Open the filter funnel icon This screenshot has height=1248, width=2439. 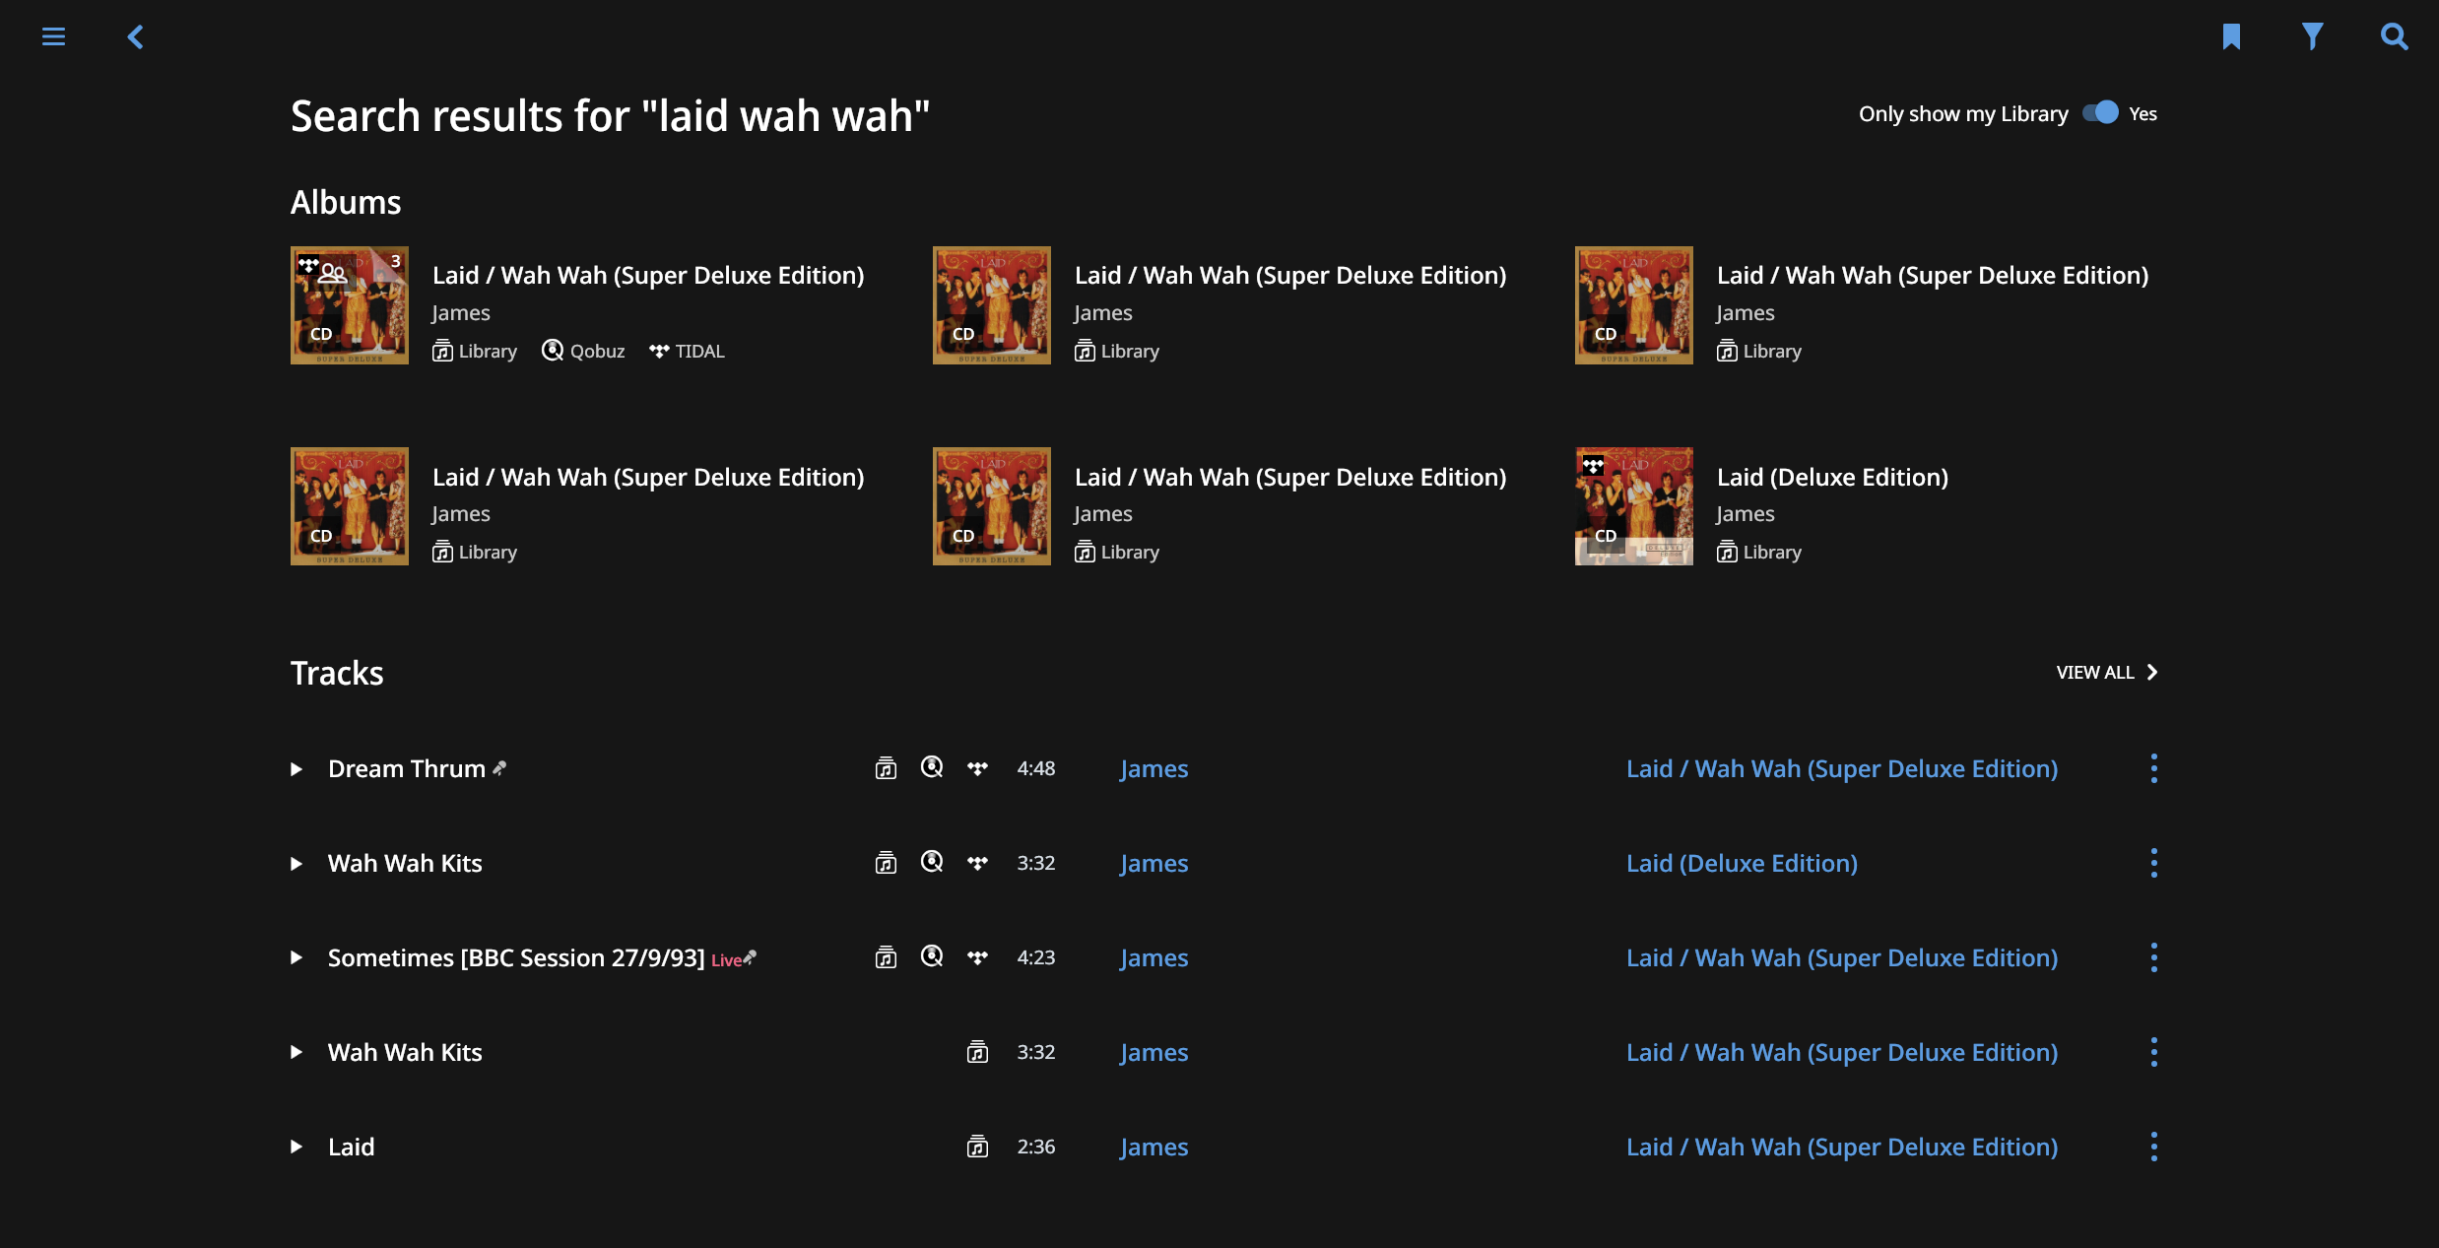tap(2312, 36)
